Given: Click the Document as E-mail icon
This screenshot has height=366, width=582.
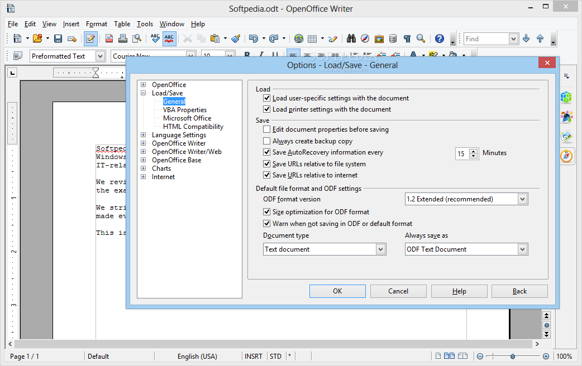Looking at the screenshot, I should click(72, 38).
